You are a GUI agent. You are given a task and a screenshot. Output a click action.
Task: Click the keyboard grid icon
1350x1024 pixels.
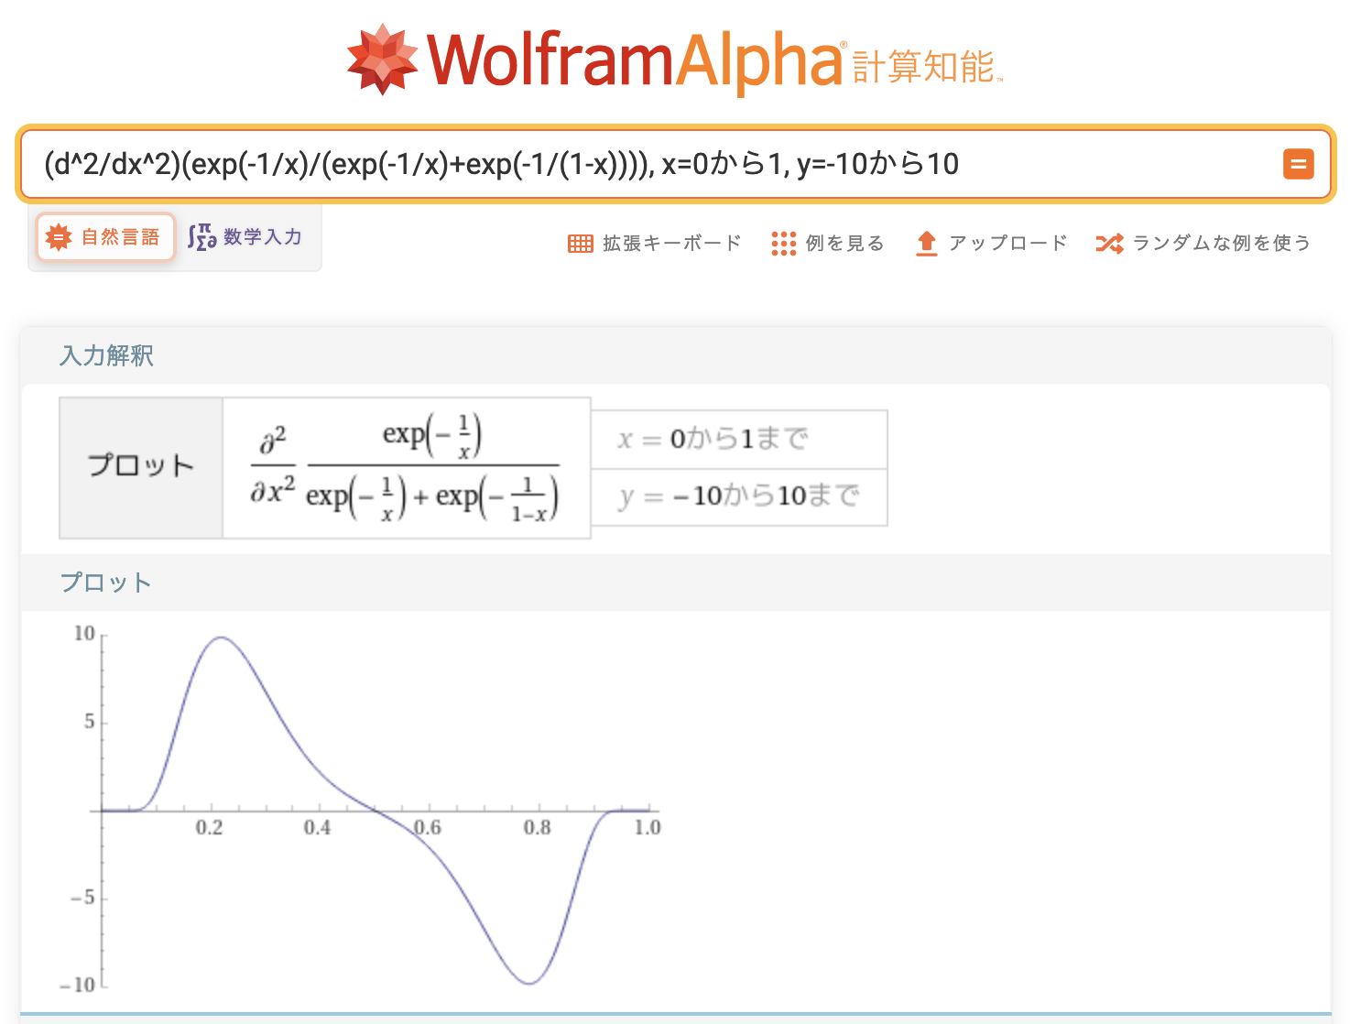pyautogui.click(x=580, y=244)
